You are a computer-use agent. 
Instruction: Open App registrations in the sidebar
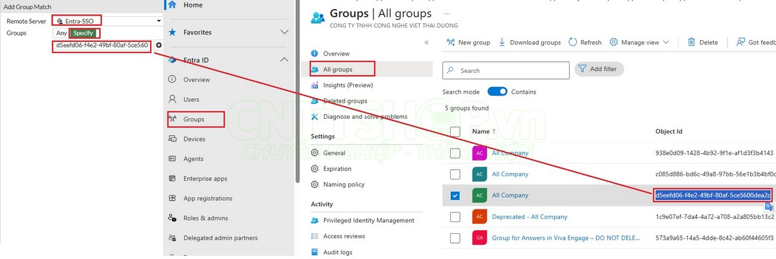tap(207, 198)
